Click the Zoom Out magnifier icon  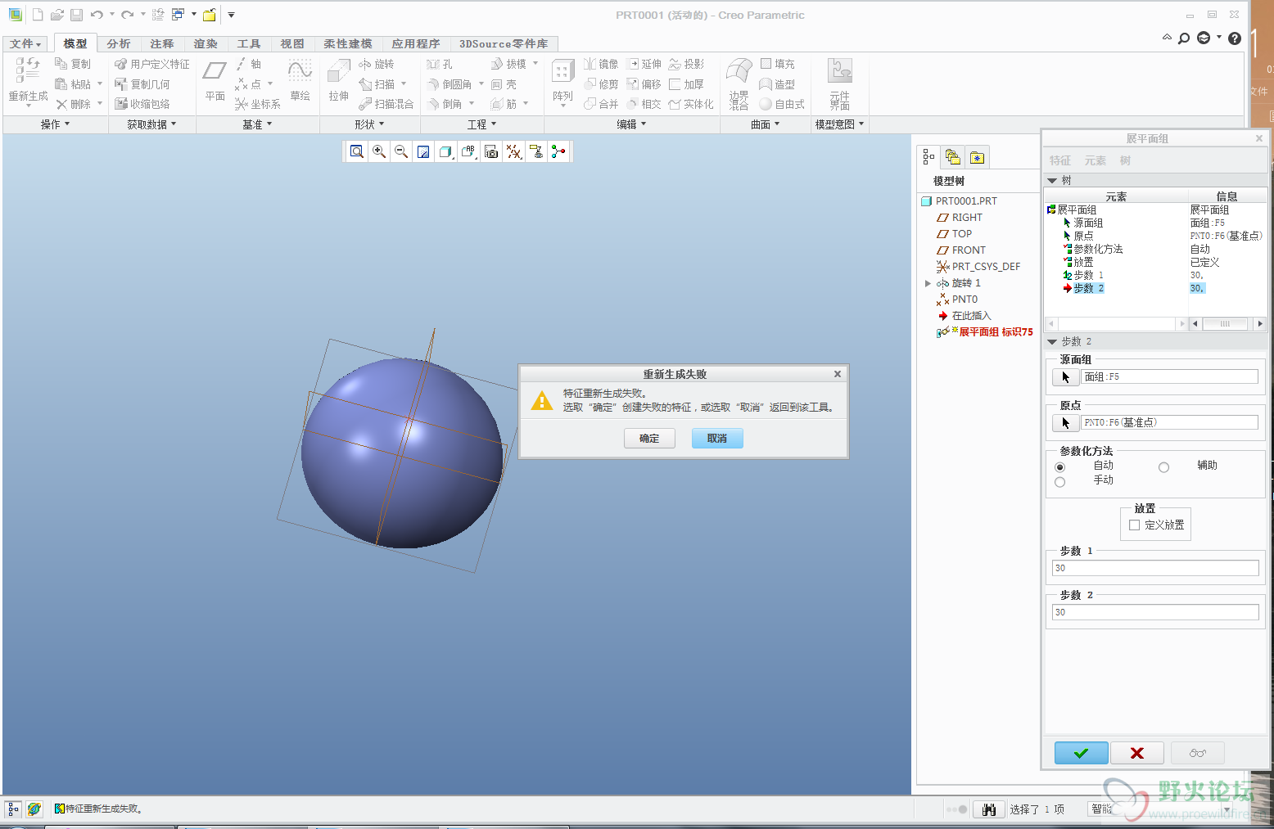(401, 151)
